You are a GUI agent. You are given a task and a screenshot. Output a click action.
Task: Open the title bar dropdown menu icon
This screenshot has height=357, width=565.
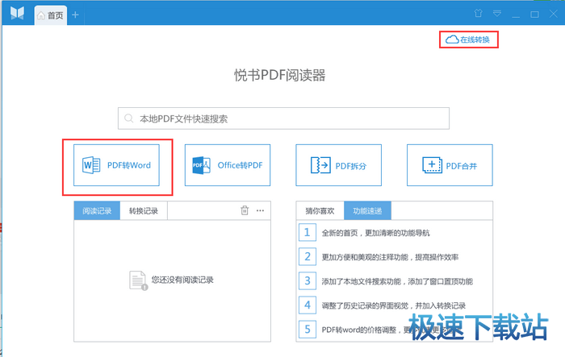pos(497,14)
